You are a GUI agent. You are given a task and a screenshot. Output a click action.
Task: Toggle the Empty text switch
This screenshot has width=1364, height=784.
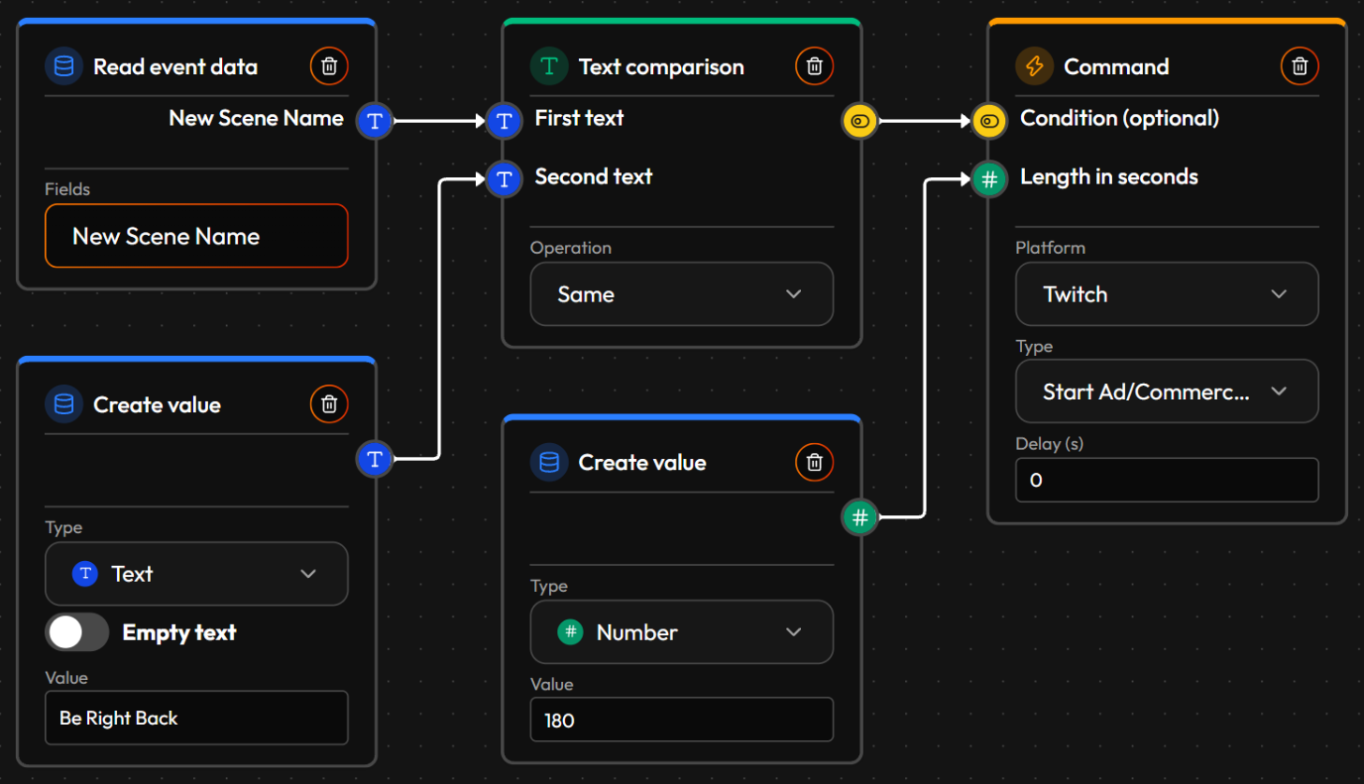tap(77, 632)
